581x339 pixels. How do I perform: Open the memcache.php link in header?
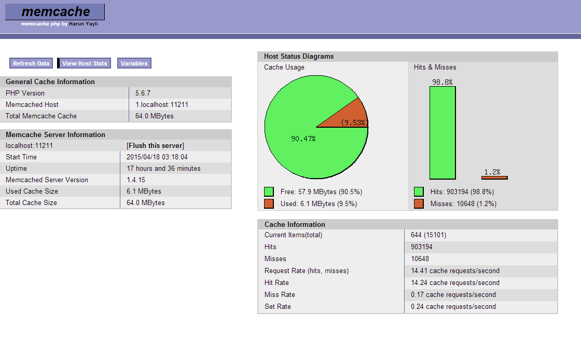click(x=40, y=24)
